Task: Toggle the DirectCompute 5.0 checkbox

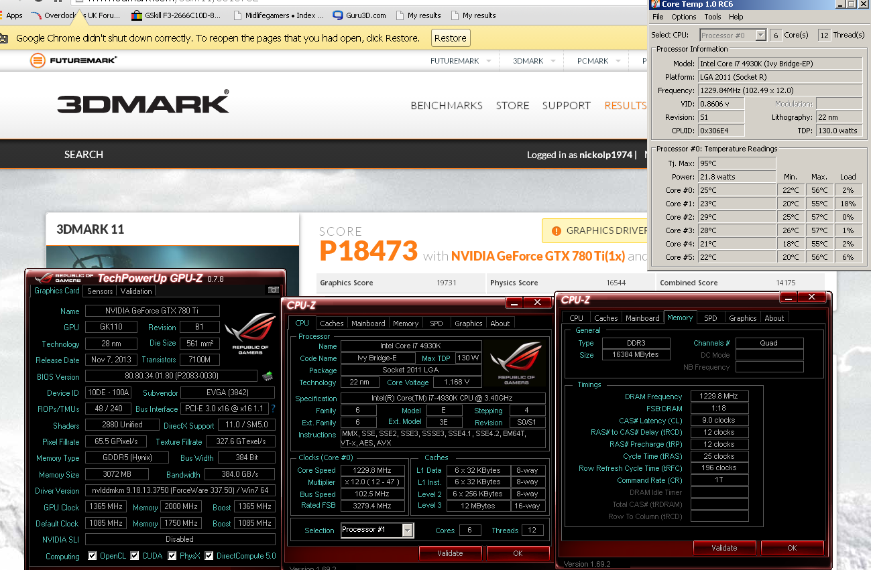Action: tap(209, 556)
